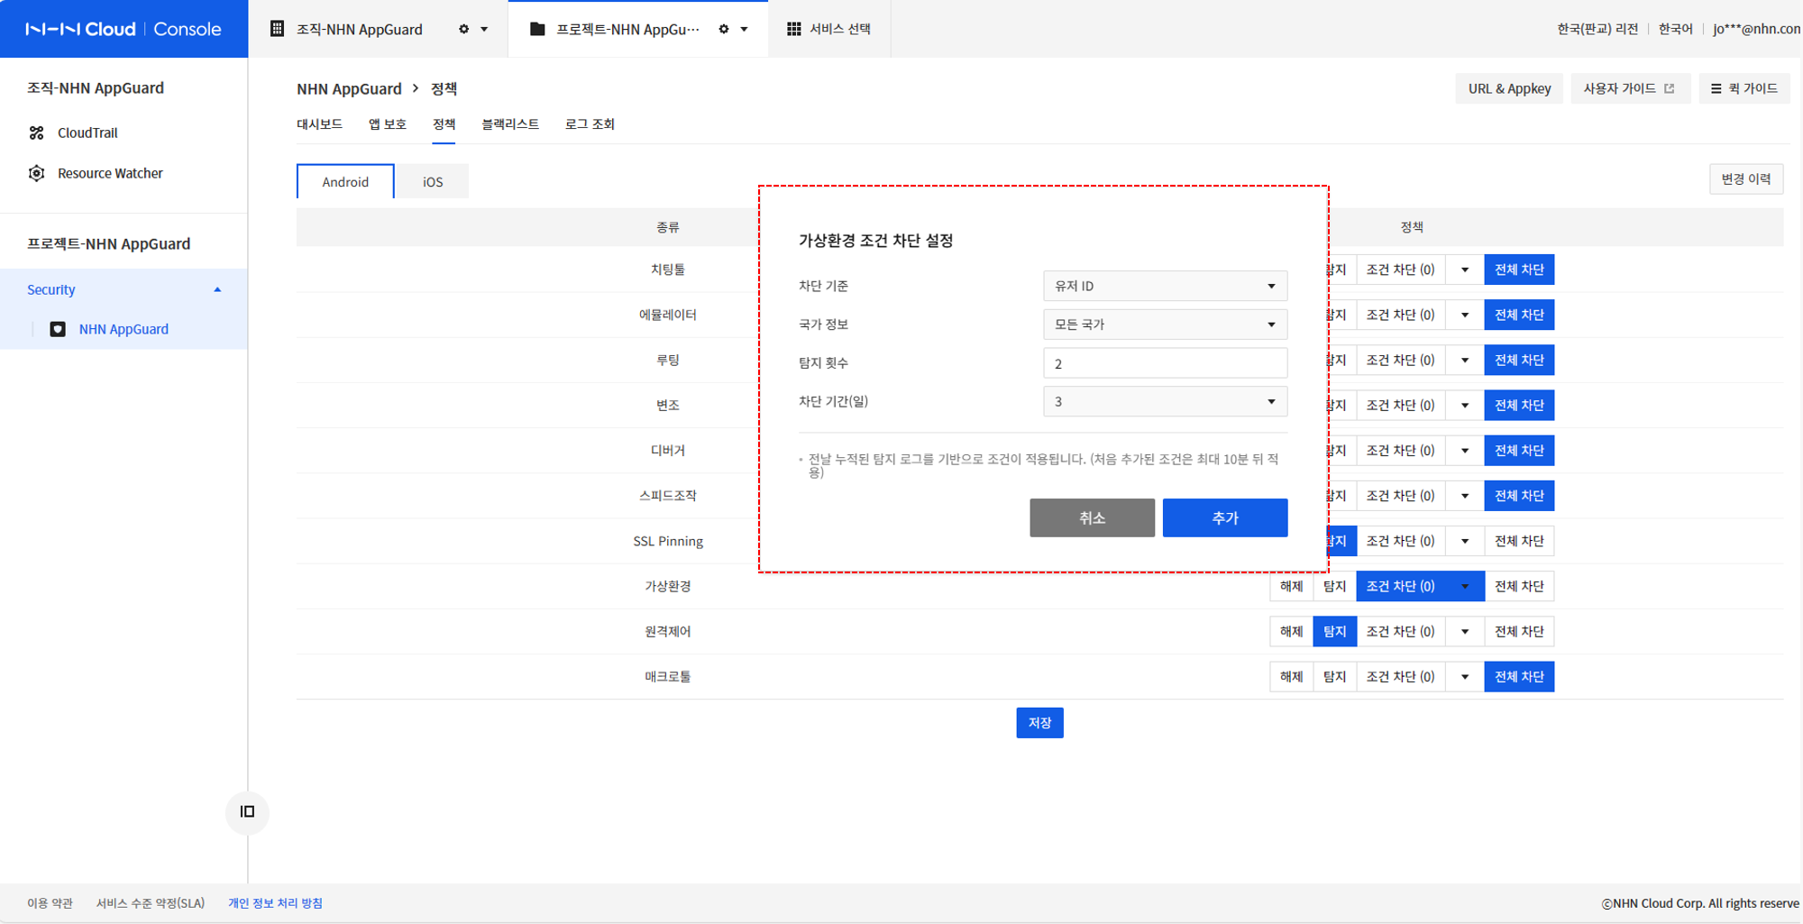Open 서비스 수준 약정(SLA) link
Image resolution: width=1803 pixels, height=924 pixels.
point(151,902)
